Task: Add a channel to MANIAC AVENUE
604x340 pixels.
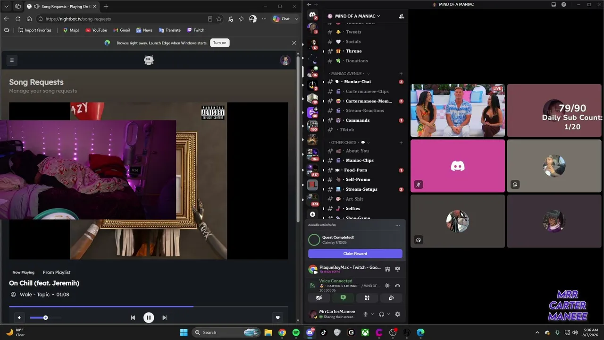Action: (401, 74)
